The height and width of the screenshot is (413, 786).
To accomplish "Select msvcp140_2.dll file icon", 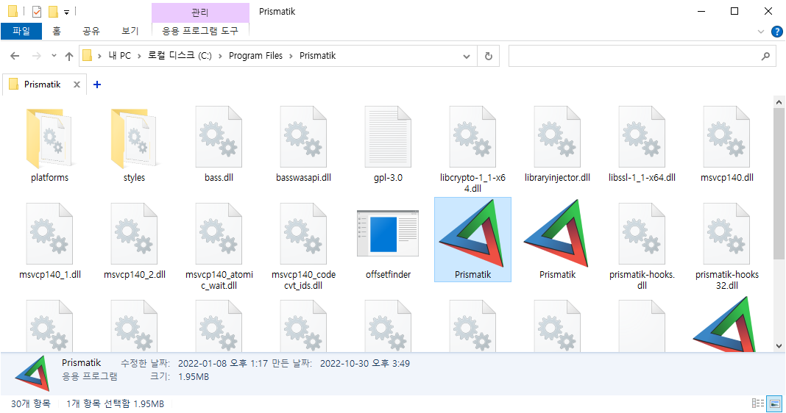I will 134,234.
